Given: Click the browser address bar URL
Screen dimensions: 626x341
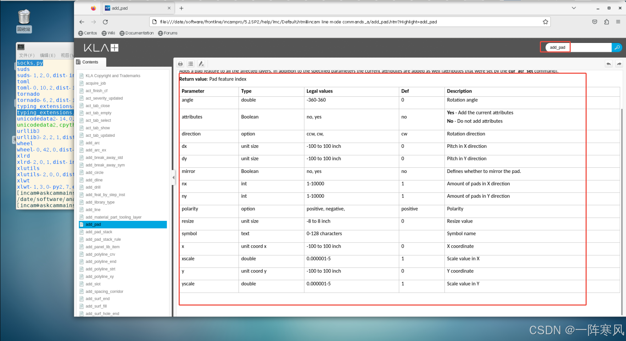Looking at the screenshot, I should pos(298,22).
